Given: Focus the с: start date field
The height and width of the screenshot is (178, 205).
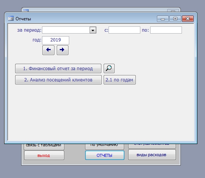Looking at the screenshot, I should 124,30.
